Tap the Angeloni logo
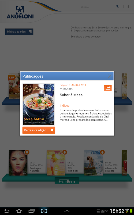The image size is (134, 215). (x=20, y=12)
